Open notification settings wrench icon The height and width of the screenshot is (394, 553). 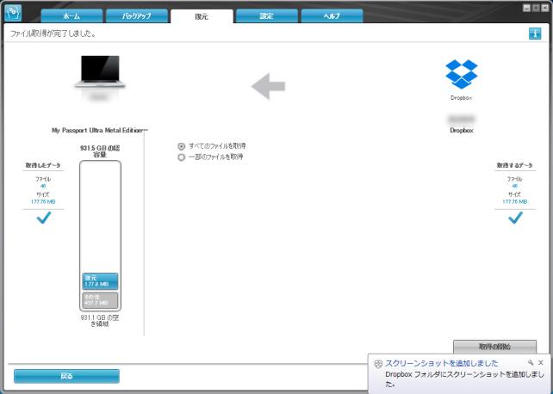[x=531, y=363]
